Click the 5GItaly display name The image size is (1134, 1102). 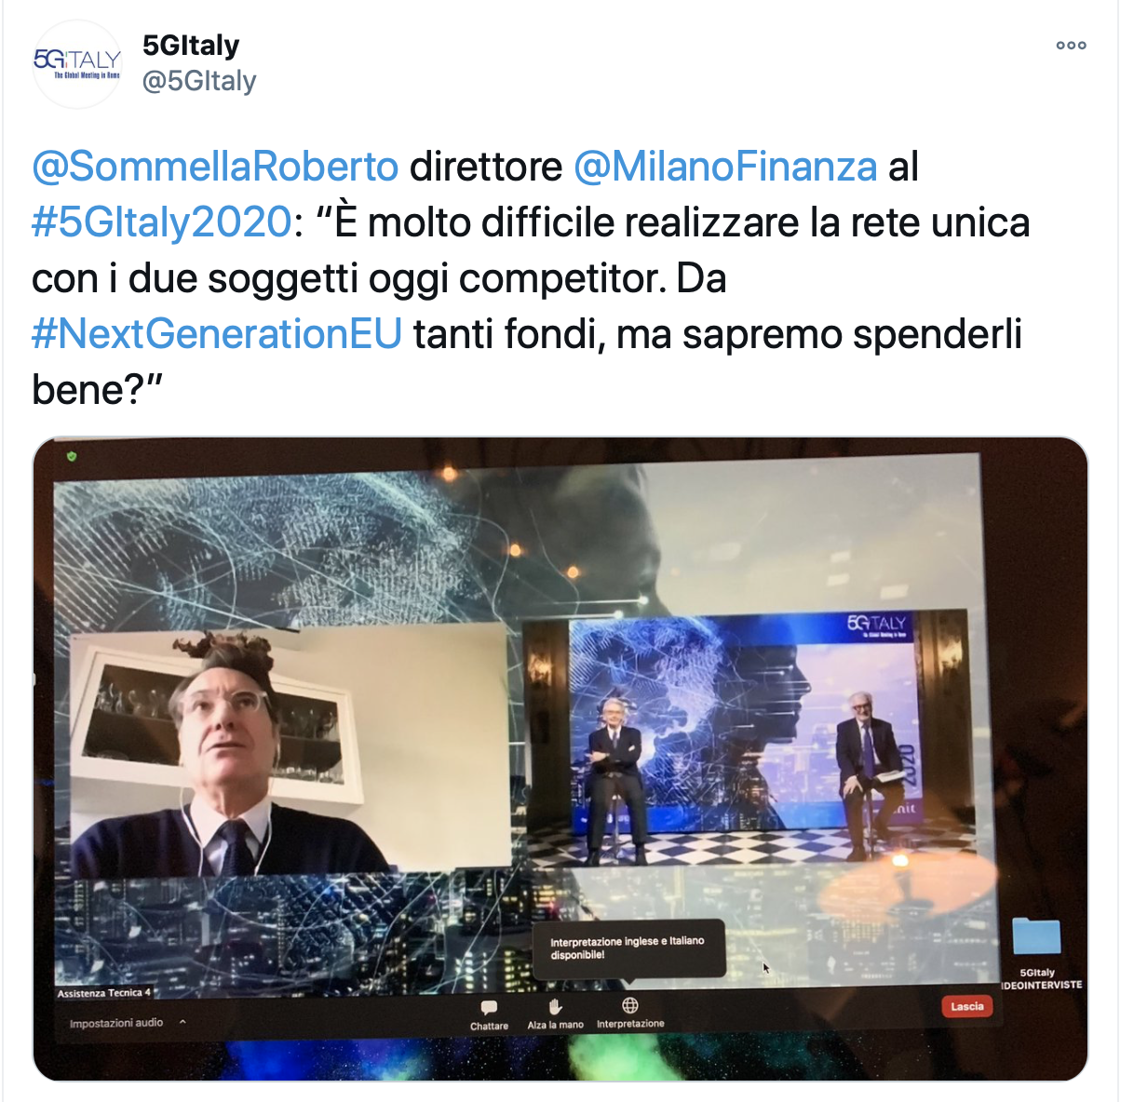click(x=191, y=45)
